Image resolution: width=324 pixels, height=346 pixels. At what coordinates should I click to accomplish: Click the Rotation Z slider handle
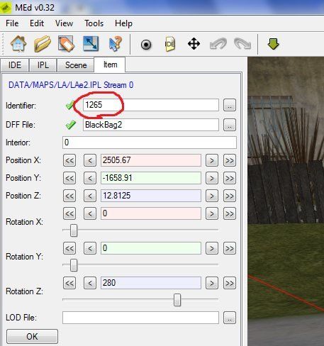click(x=177, y=300)
